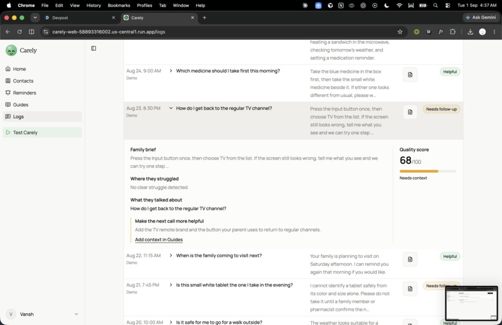Open site information icon in address bar
The height and width of the screenshot is (325, 502).
tap(46, 32)
